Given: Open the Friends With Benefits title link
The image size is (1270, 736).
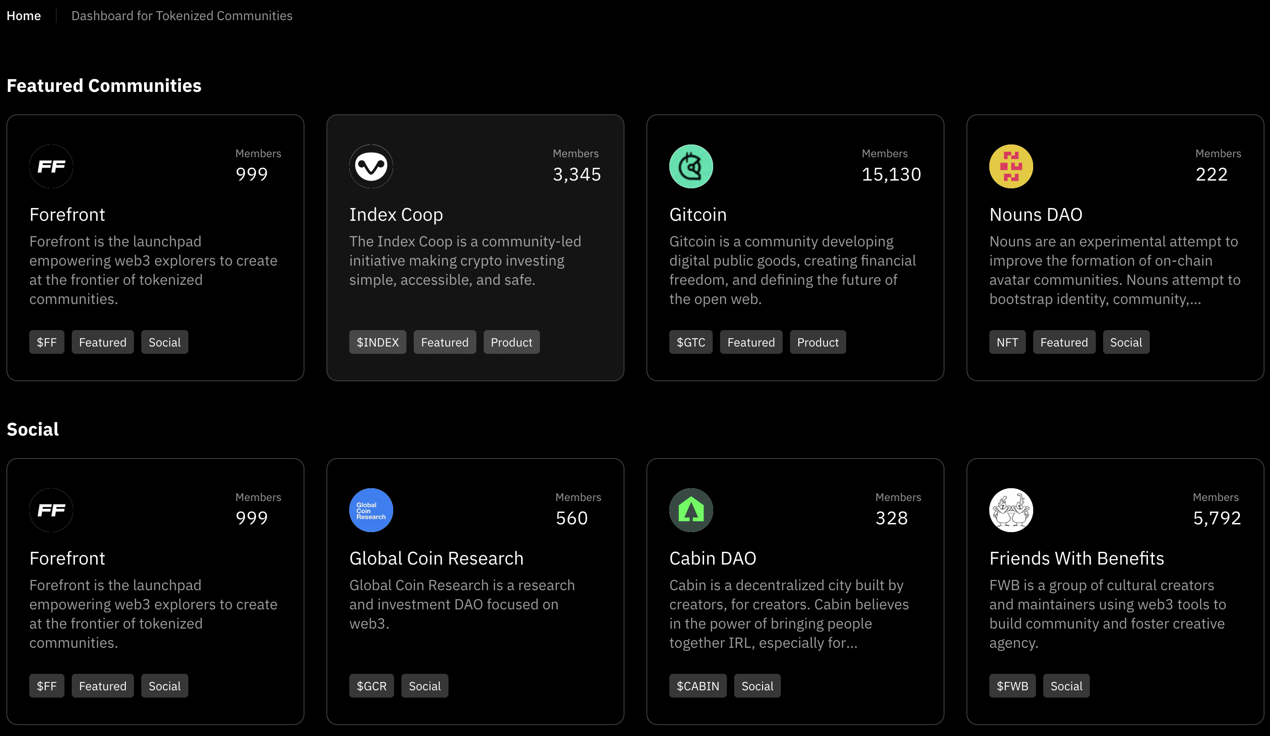Looking at the screenshot, I should click(x=1076, y=558).
